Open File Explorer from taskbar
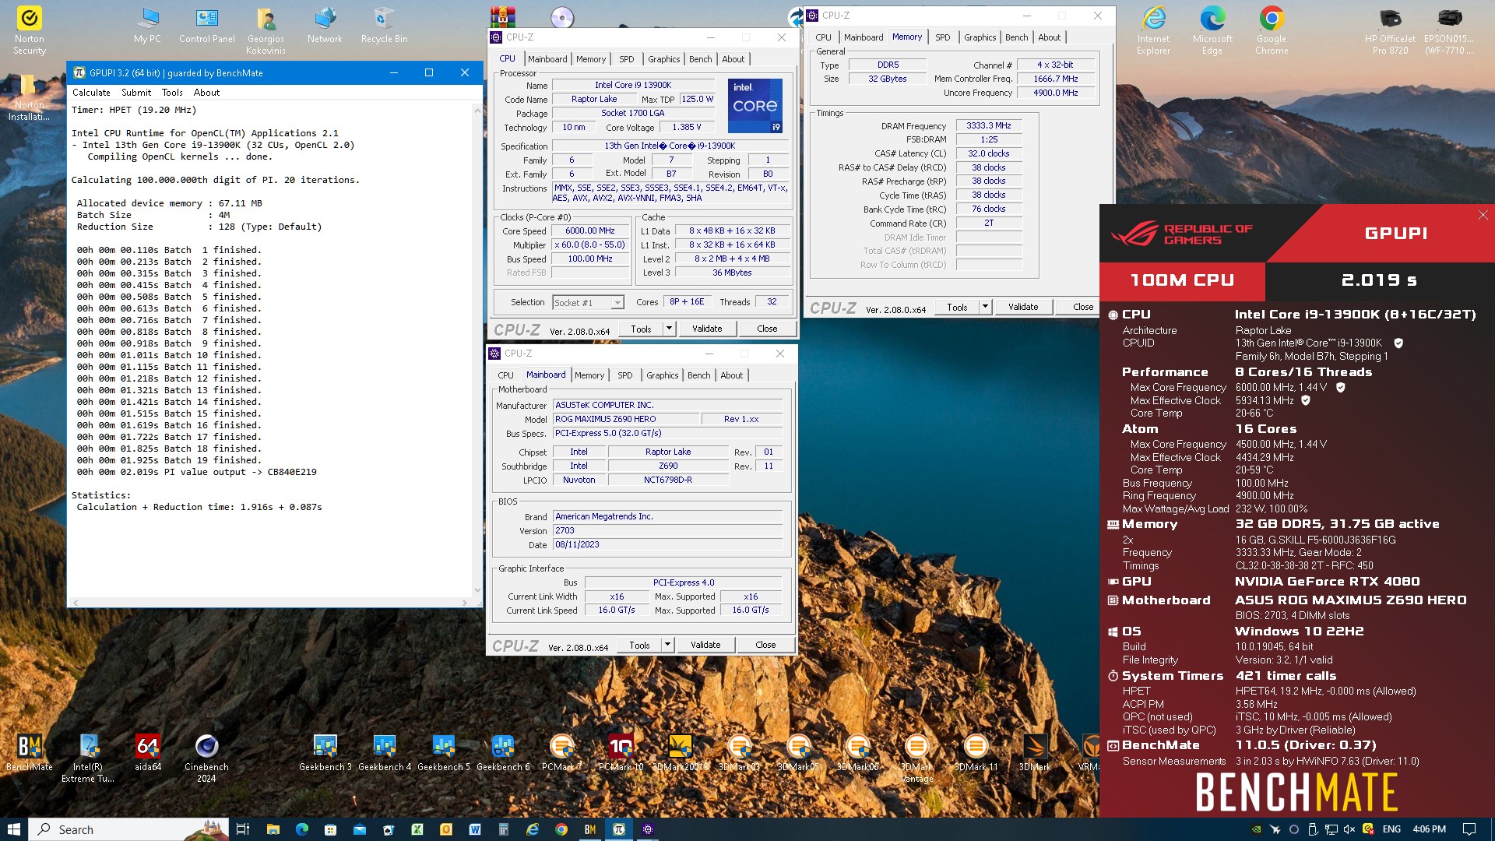The width and height of the screenshot is (1495, 841). [273, 829]
